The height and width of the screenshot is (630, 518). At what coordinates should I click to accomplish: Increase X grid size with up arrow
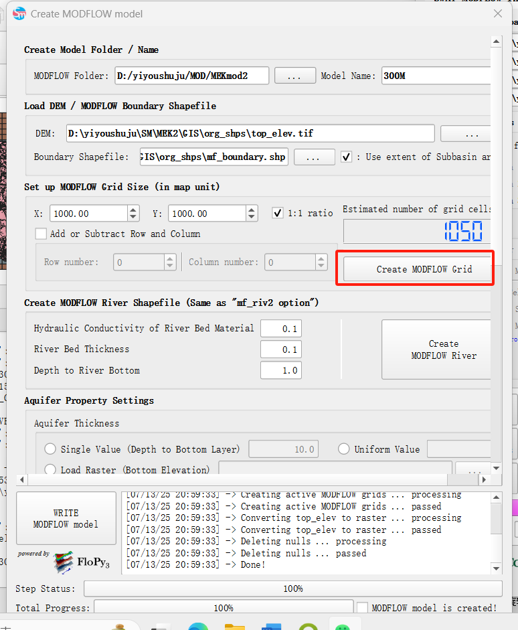(x=133, y=210)
